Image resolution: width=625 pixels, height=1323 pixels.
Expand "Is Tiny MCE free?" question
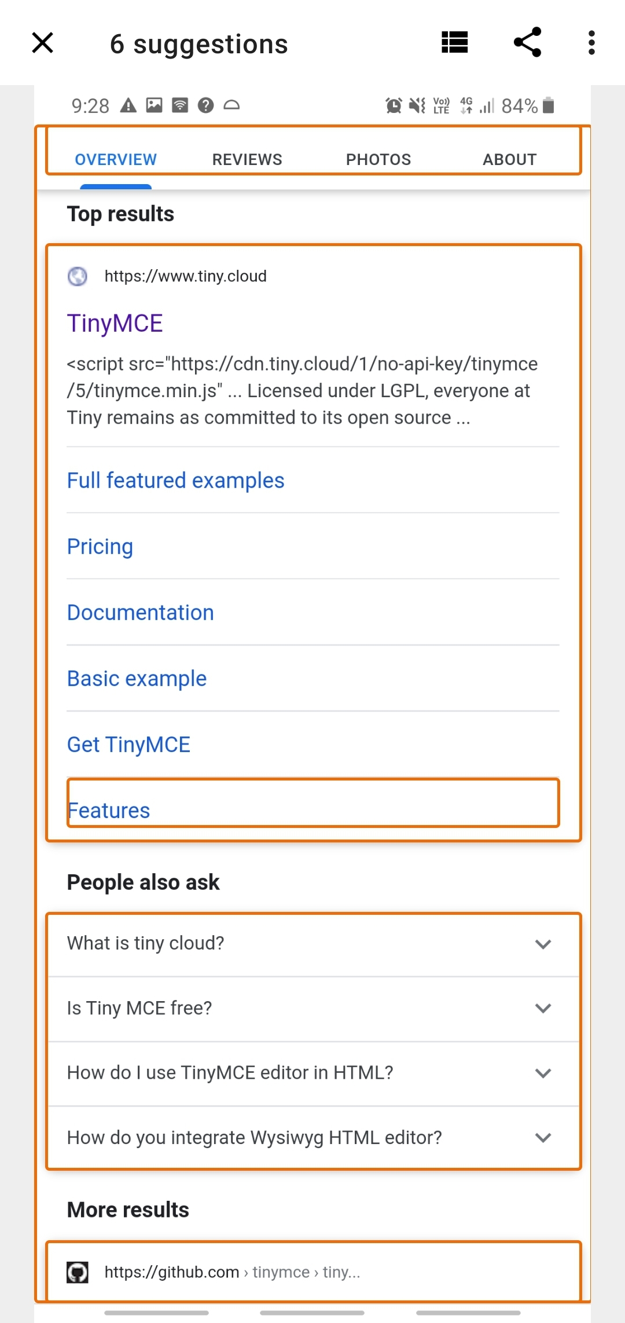click(313, 1009)
